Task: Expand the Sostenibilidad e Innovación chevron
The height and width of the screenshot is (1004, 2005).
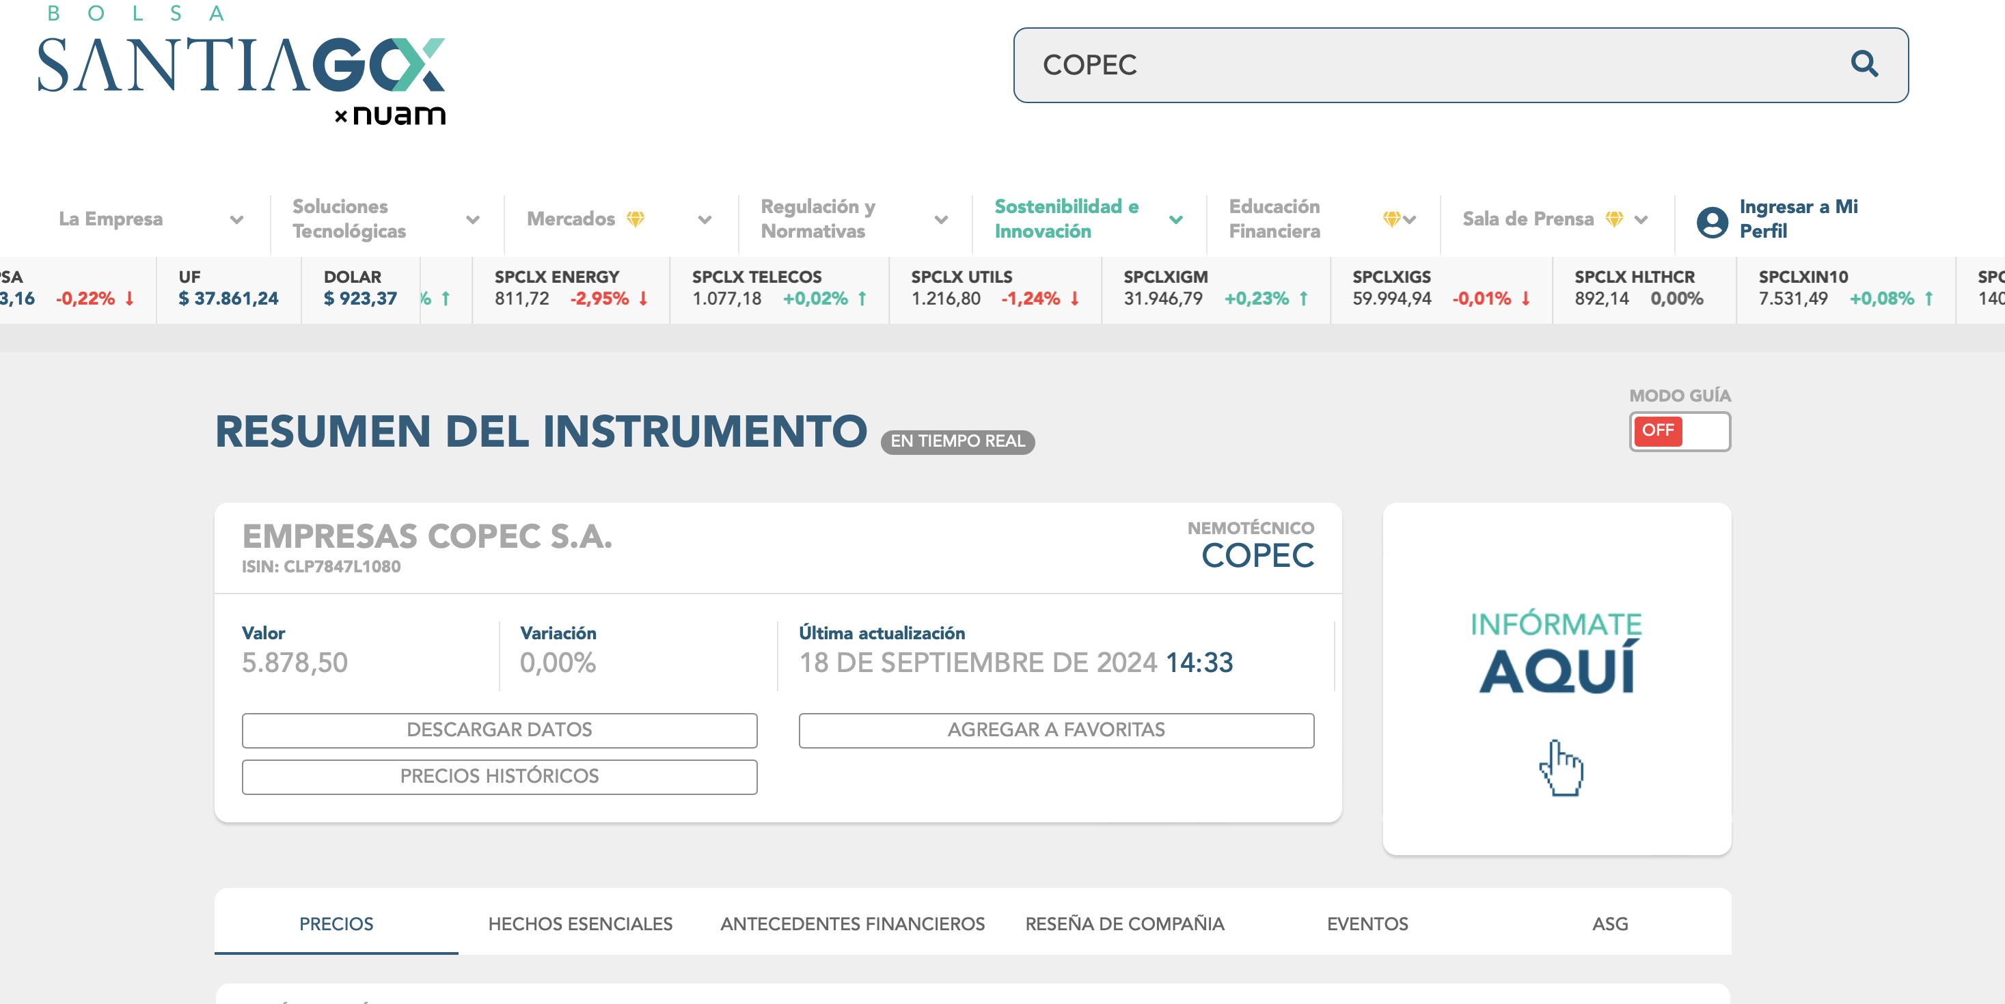Action: (x=1176, y=219)
